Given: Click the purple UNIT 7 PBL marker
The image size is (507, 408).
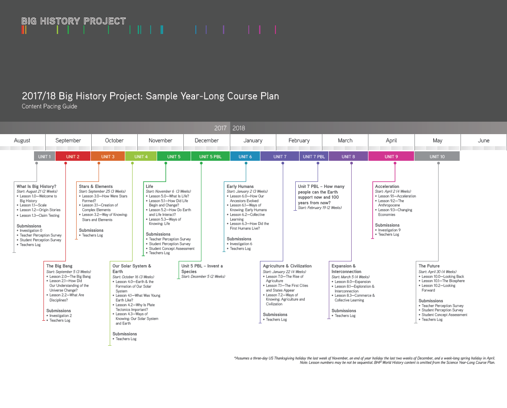Looking at the screenshot, I should (x=314, y=156).
